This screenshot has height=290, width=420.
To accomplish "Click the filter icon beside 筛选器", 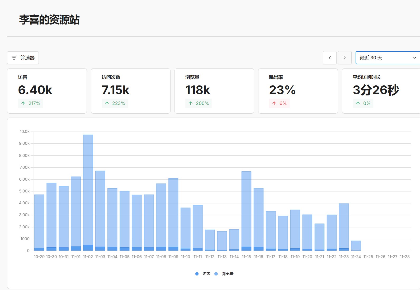I will point(14,58).
